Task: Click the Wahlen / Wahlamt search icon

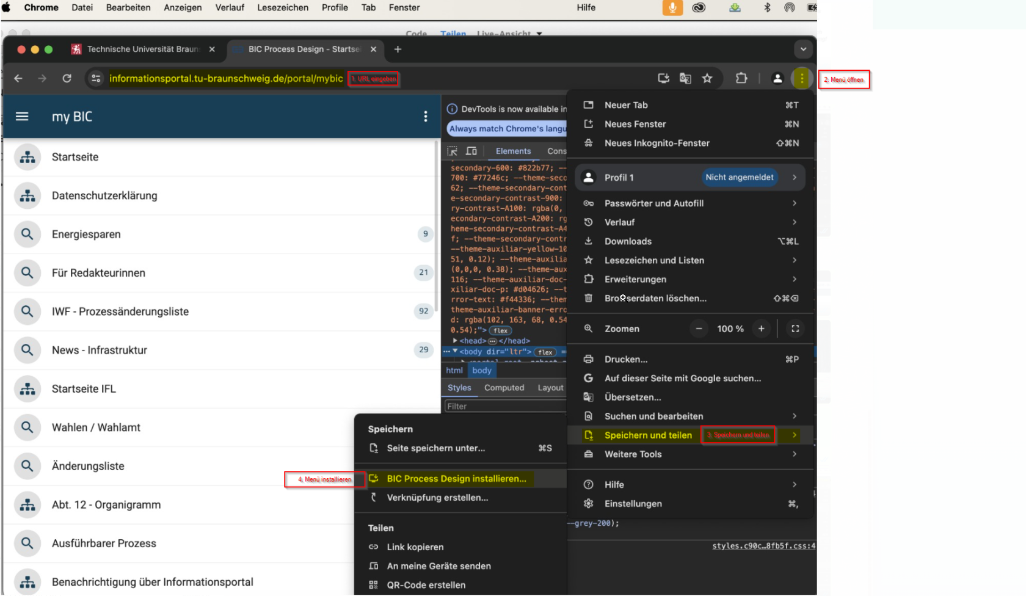Action: [x=27, y=427]
